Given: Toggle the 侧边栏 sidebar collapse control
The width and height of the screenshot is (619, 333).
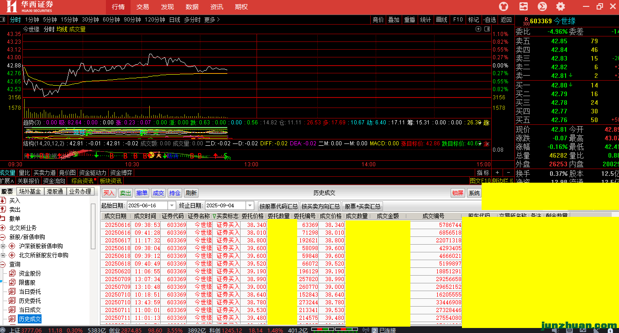Looking at the screenshot, I should 501,181.
